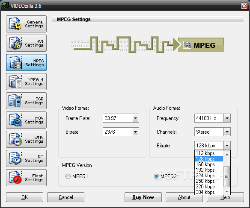Expand the Channels dropdown arrow
The image size is (250, 208).
[x=227, y=132]
